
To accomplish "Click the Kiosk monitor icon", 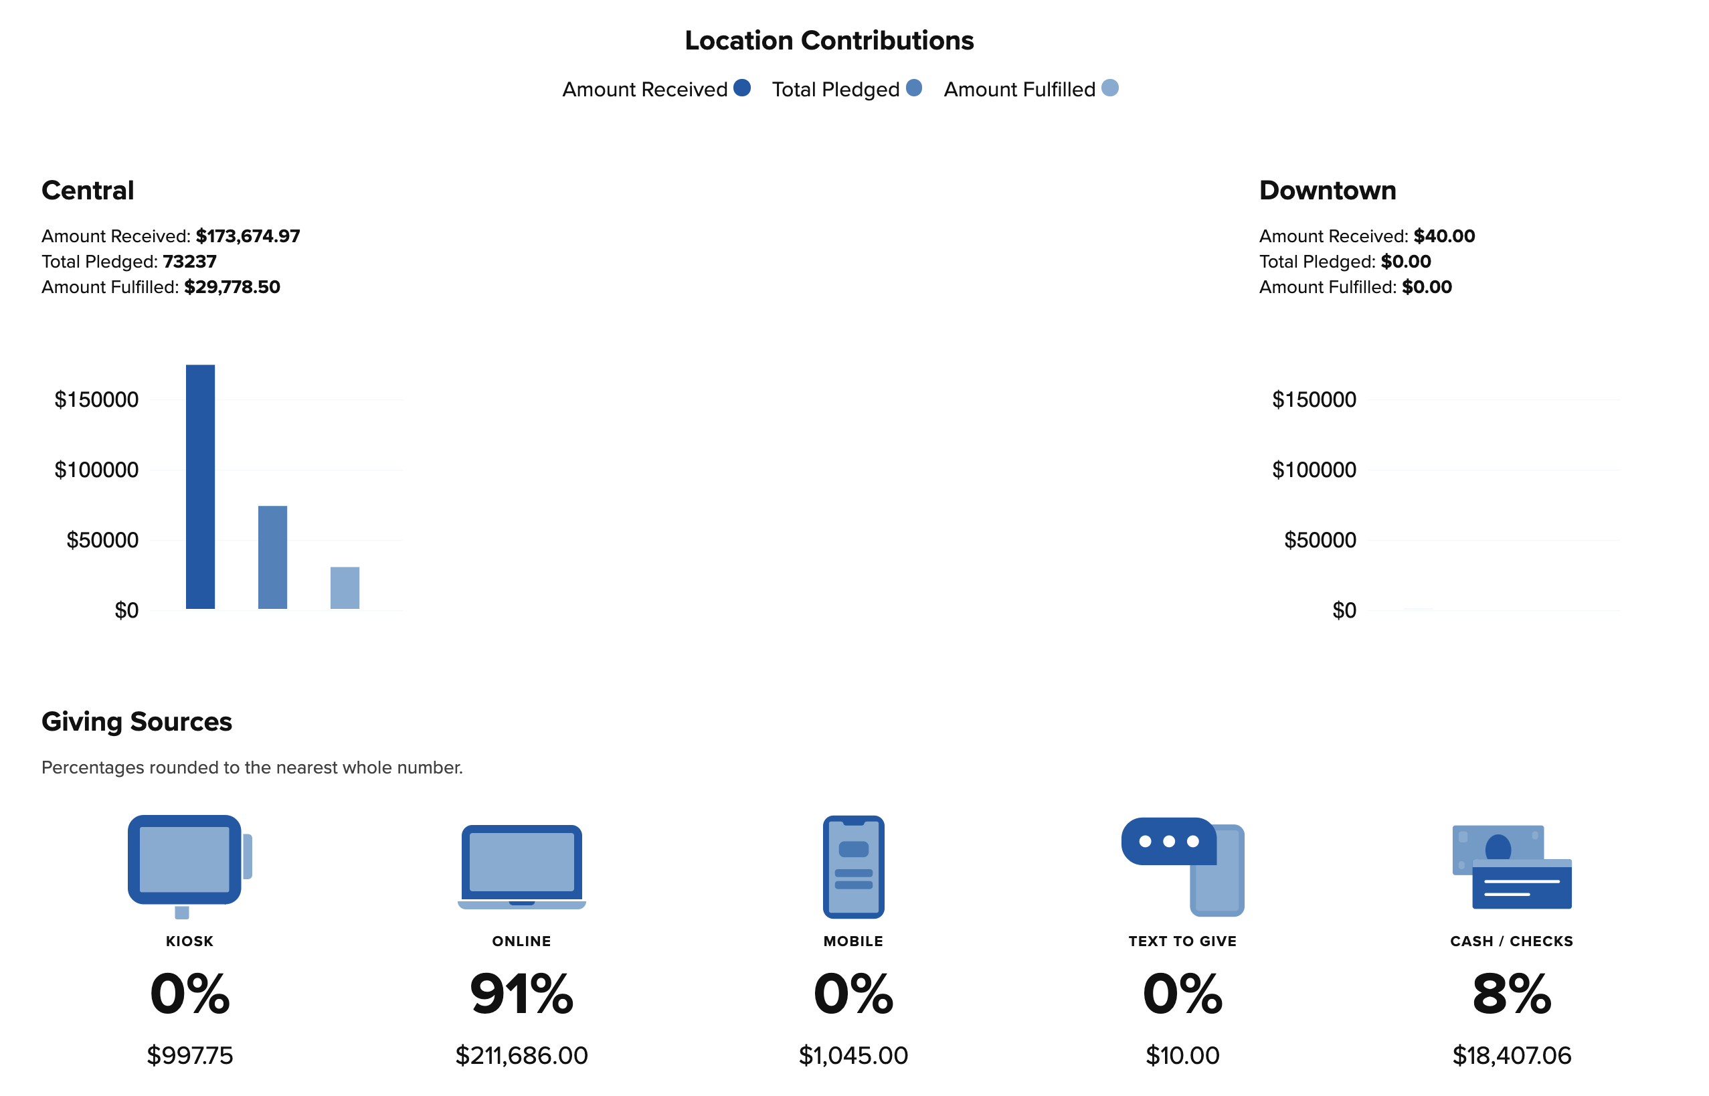I will [x=189, y=865].
